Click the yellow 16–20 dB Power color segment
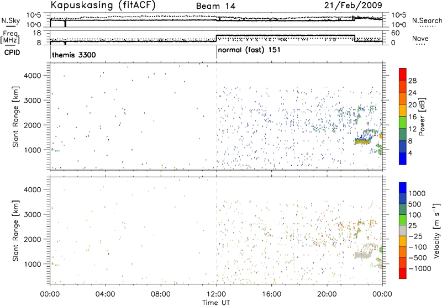This screenshot has width=442, height=306. tap(403, 110)
